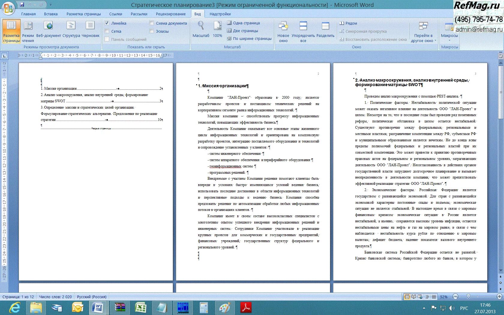
Task: Select status bar Print Layout view icon
Action: tap(407, 297)
